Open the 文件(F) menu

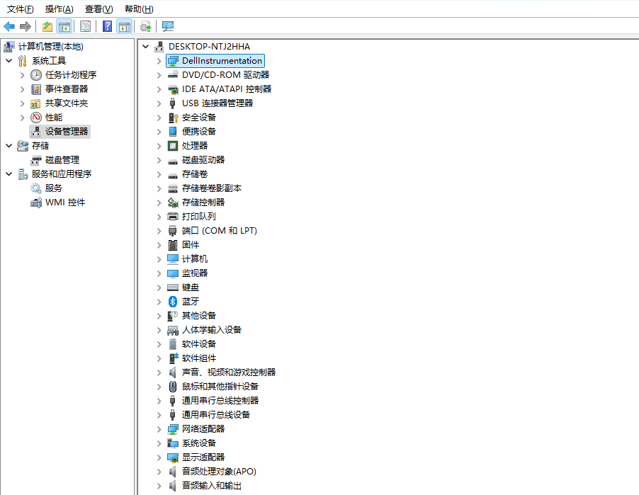[21, 9]
